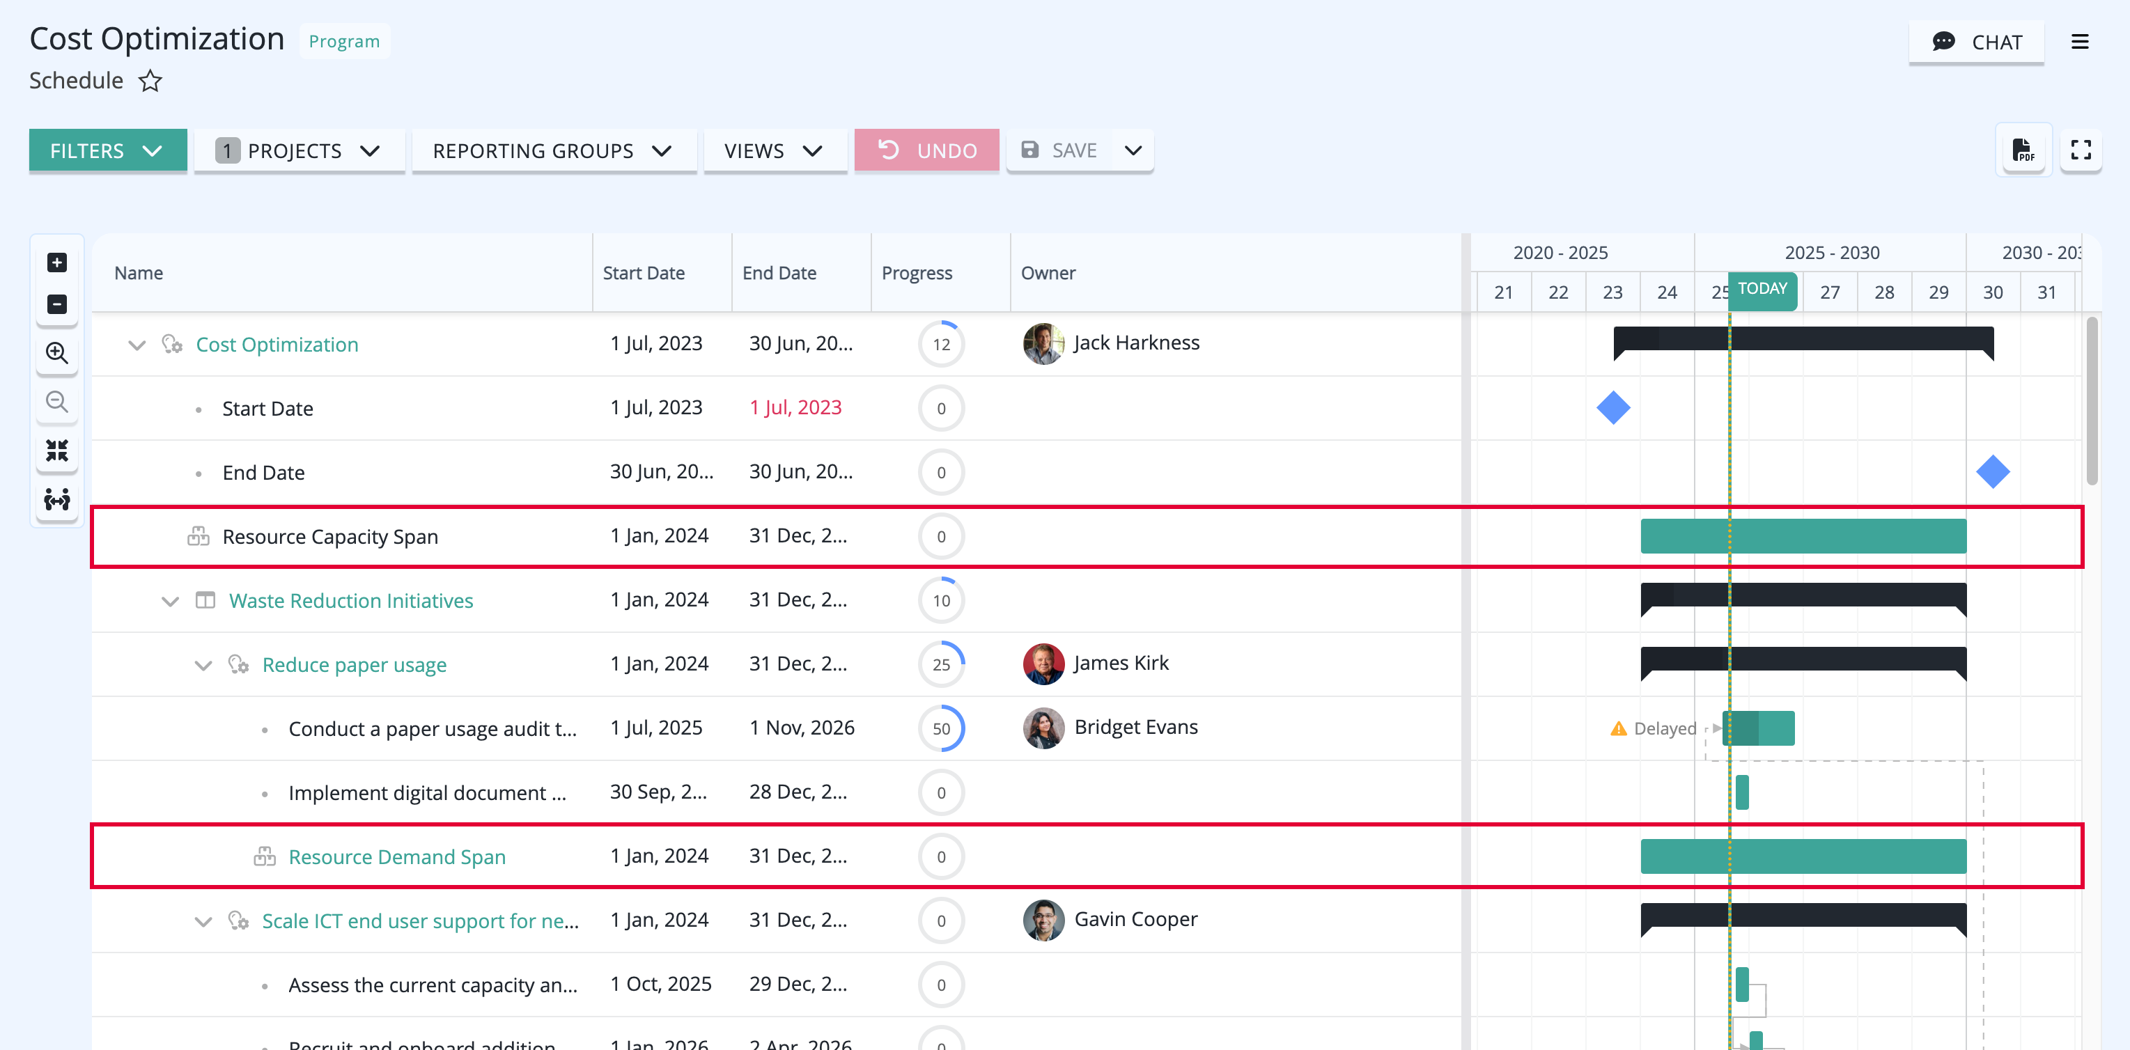Click the collapse all minus icon

point(57,304)
